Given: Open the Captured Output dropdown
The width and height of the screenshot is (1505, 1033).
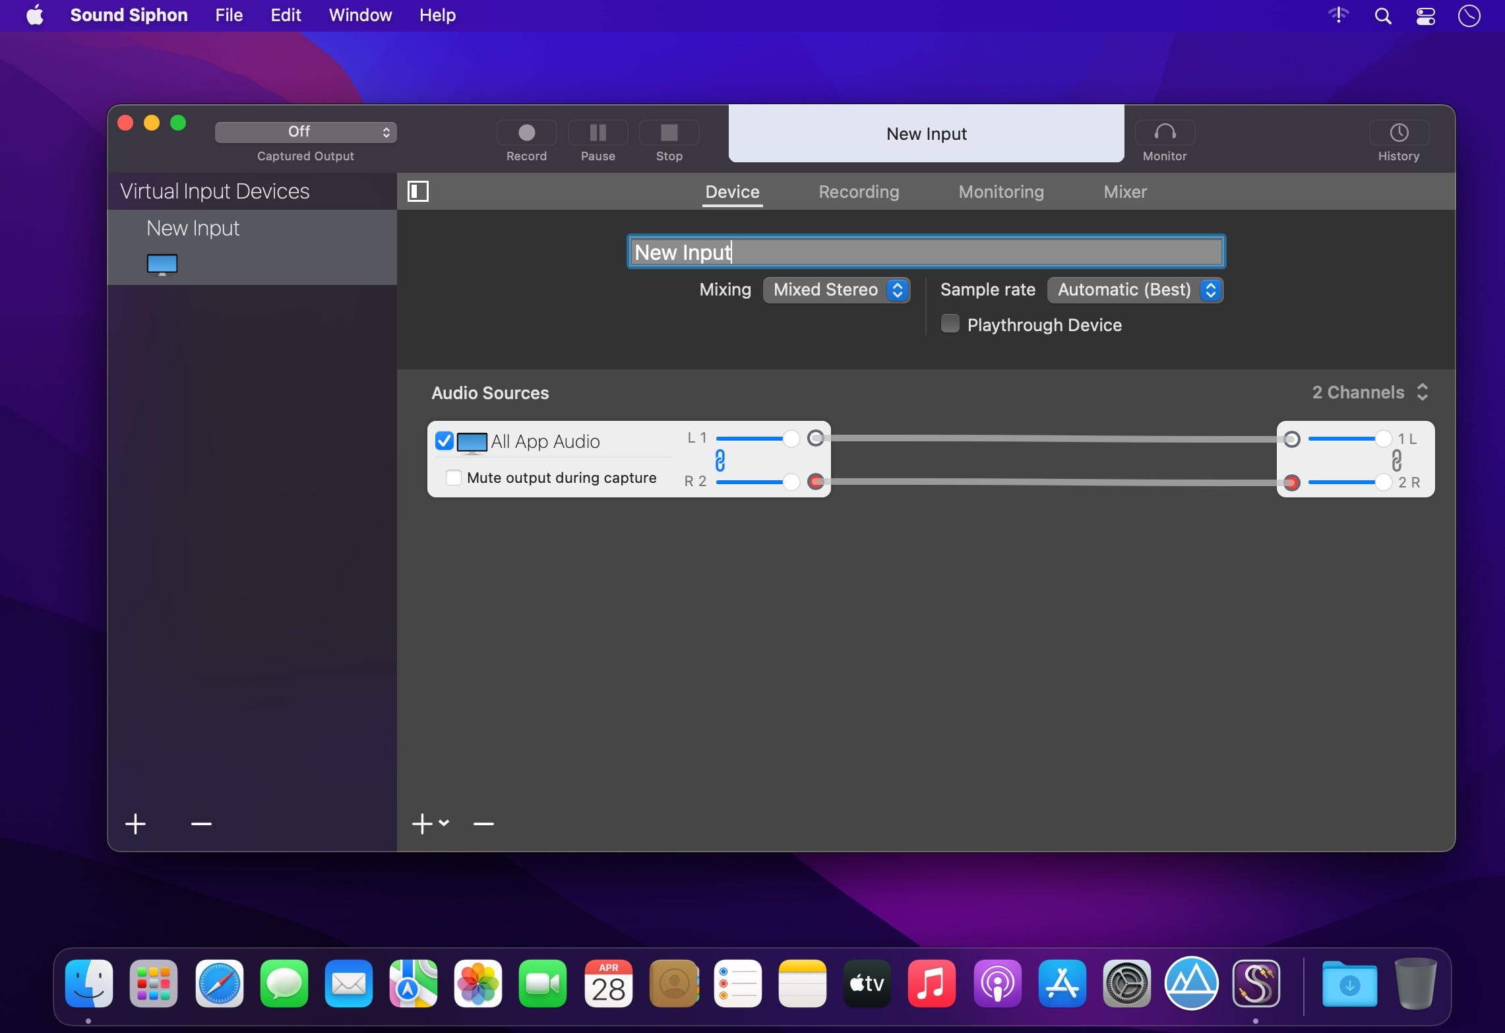Looking at the screenshot, I should (305, 132).
